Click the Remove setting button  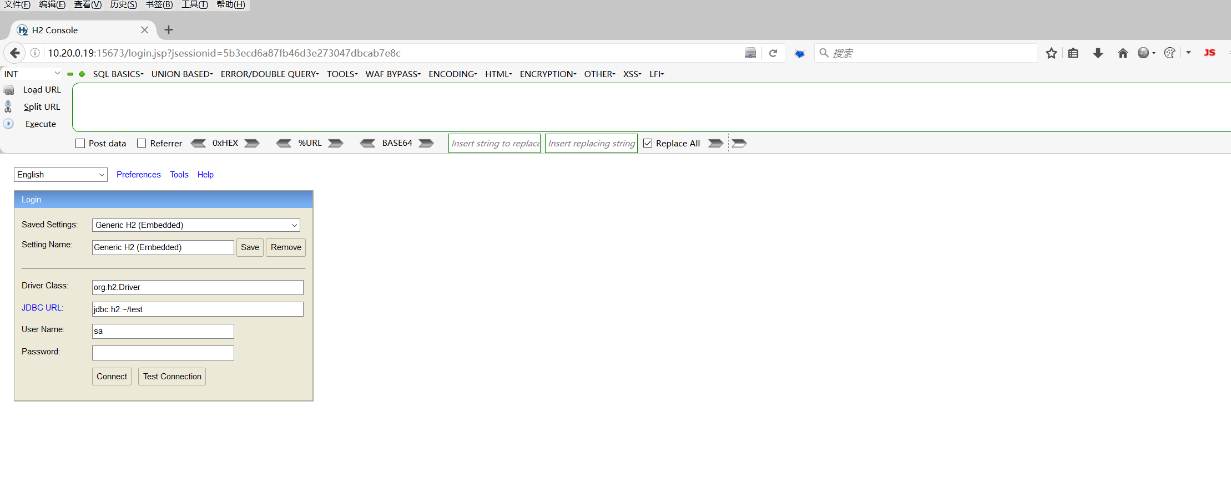[x=286, y=247]
